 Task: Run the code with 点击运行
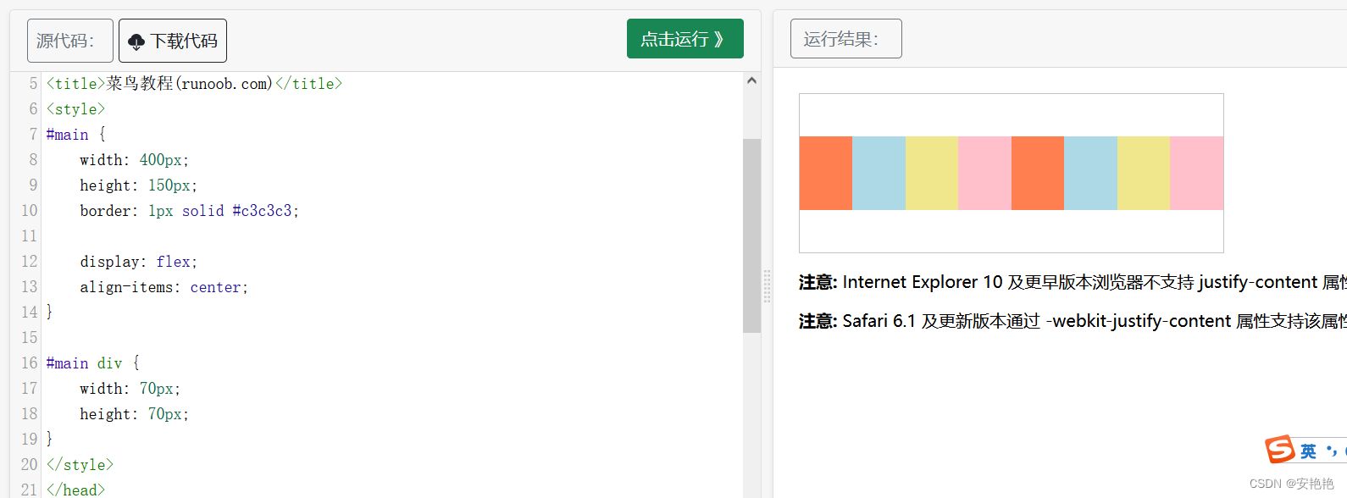685,39
